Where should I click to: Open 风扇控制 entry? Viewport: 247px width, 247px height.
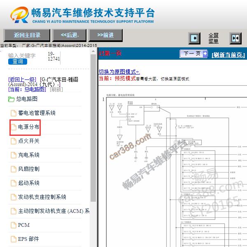(x=29, y=169)
